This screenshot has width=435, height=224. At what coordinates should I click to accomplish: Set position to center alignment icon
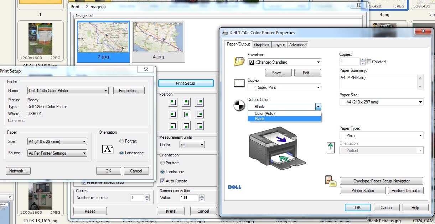(x=186, y=114)
